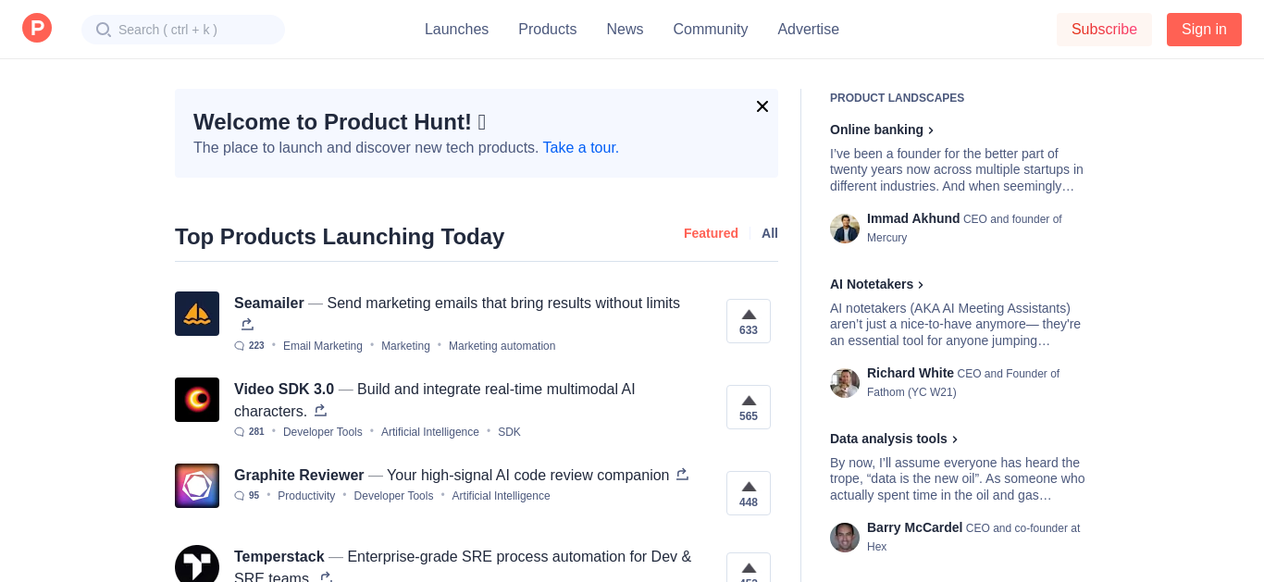
Task: Open Richard White's profile name
Action: pyautogui.click(x=911, y=374)
